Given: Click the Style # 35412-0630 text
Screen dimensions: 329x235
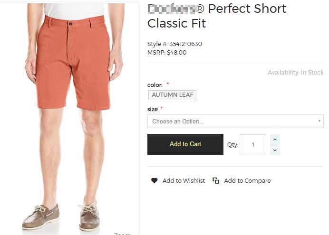Looking at the screenshot, I should [174, 44].
